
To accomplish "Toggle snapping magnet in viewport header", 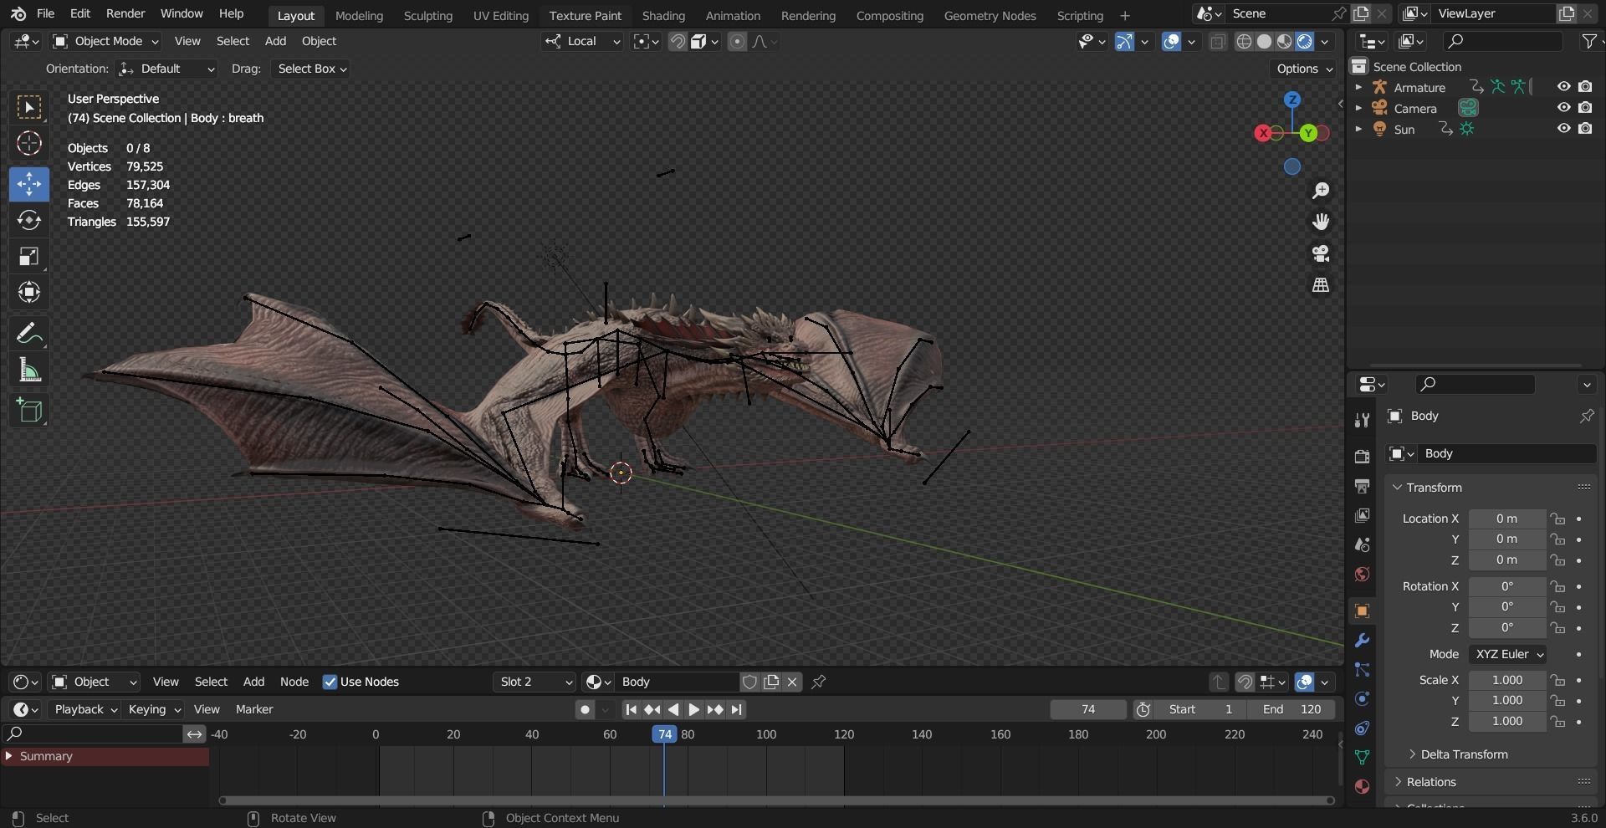I will pos(678,41).
